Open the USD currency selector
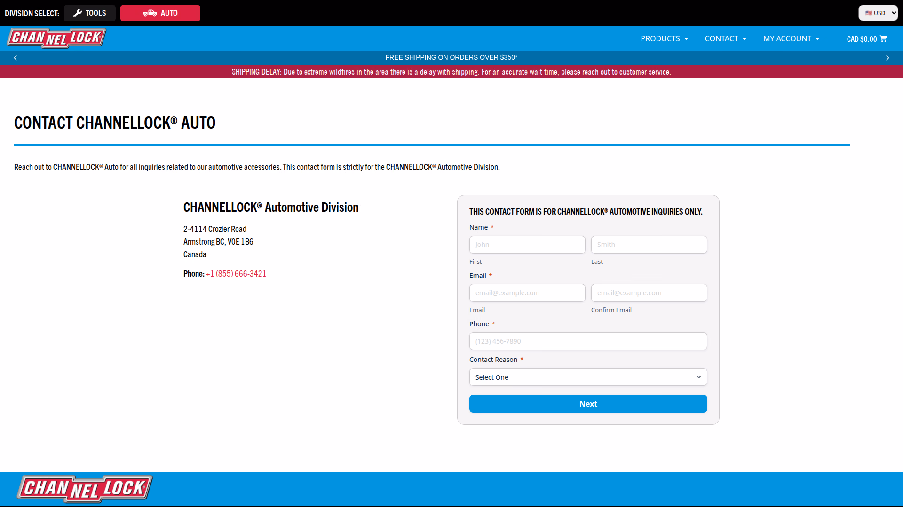This screenshot has height=507, width=903. click(878, 13)
